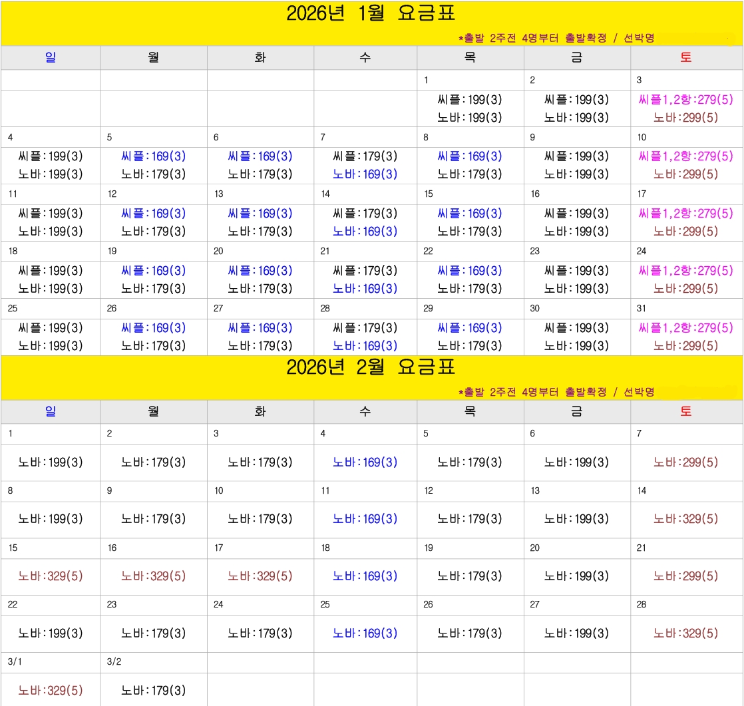744x706 pixels.
Task: Click the '2026년 2월 요금표' title
Action: coord(371,367)
